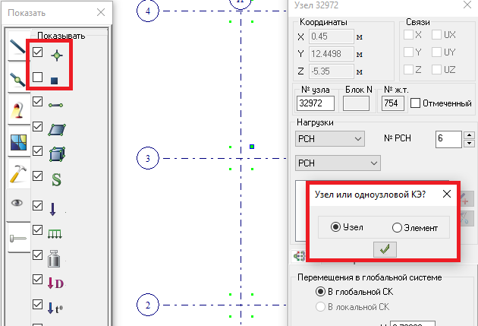
Task: Open the hammer tools tab
Action: pos(17,174)
